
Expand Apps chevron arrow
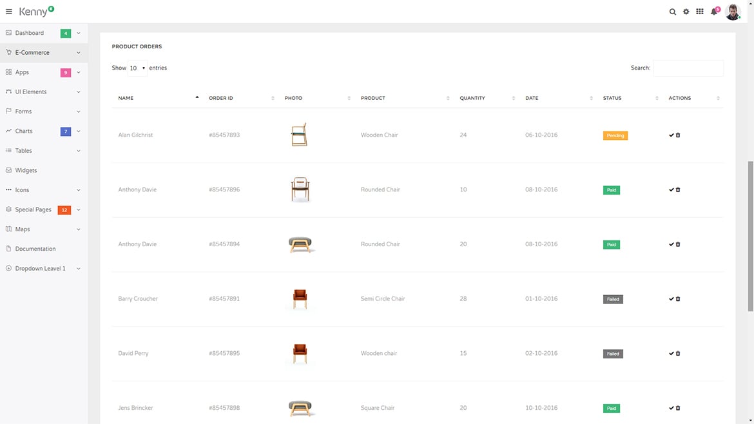point(79,72)
